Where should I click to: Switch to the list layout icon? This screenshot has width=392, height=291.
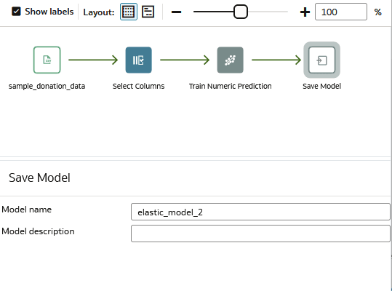coord(148,12)
